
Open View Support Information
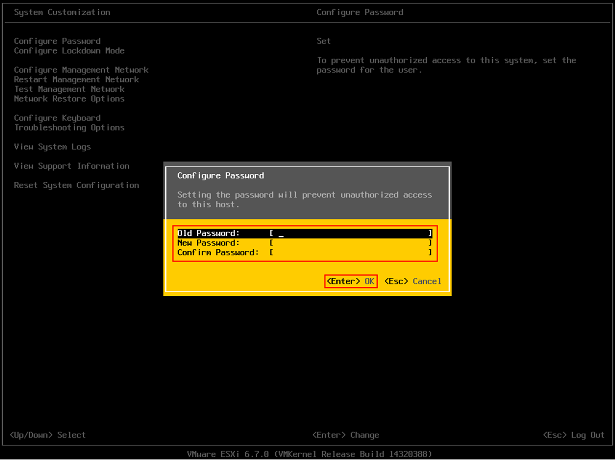pyautogui.click(x=72, y=166)
